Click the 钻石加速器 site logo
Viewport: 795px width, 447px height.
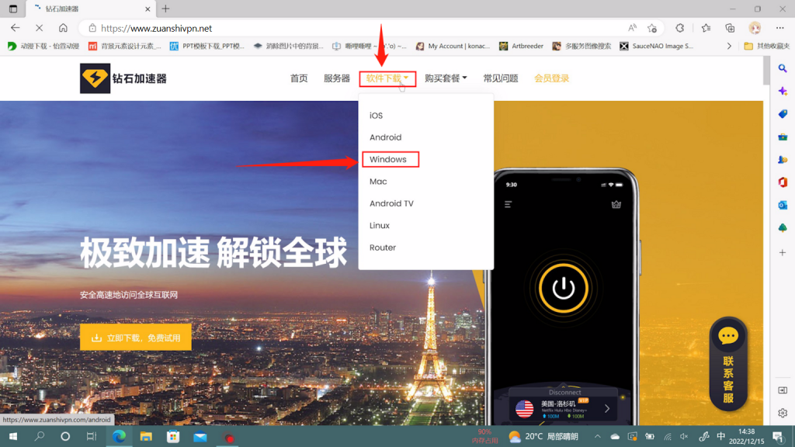[x=123, y=78]
